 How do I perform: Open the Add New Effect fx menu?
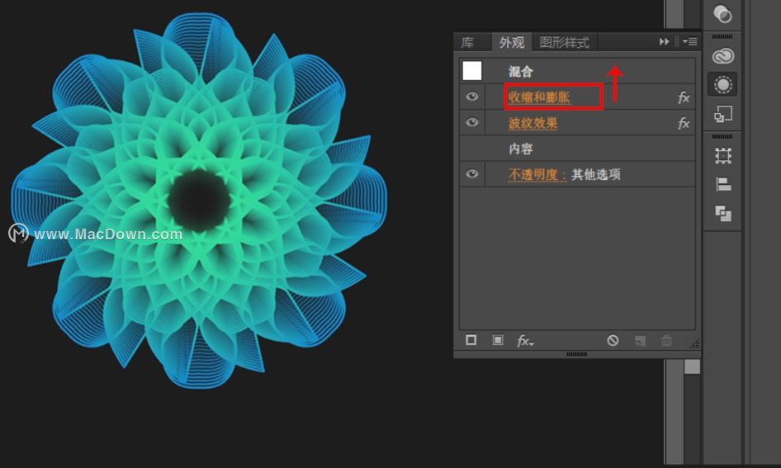(x=525, y=341)
